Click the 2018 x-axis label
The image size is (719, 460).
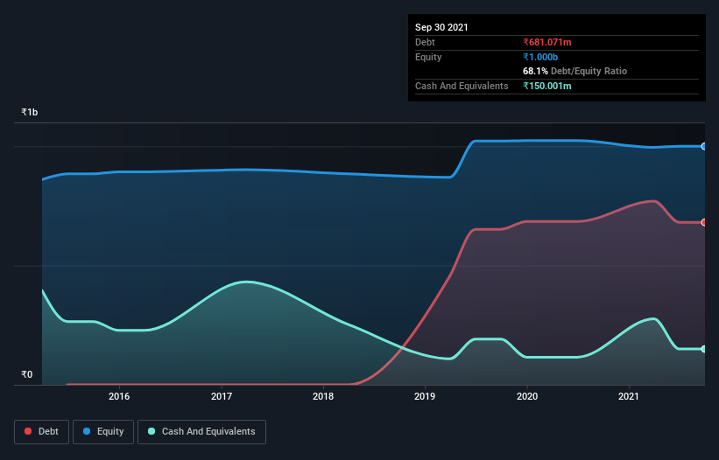tap(323, 396)
